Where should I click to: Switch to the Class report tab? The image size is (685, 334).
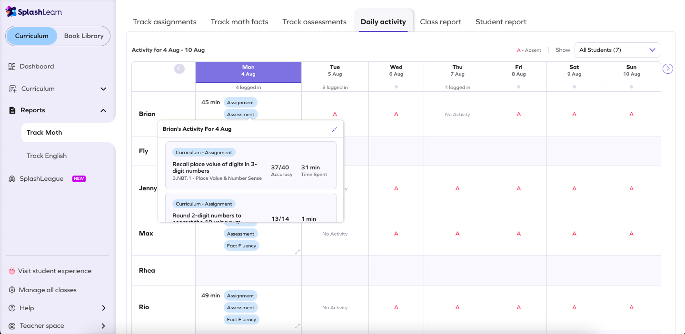[x=440, y=21]
